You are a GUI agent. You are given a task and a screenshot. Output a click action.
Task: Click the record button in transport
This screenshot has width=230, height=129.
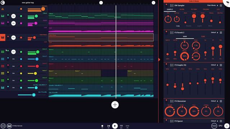tap(102, 126)
